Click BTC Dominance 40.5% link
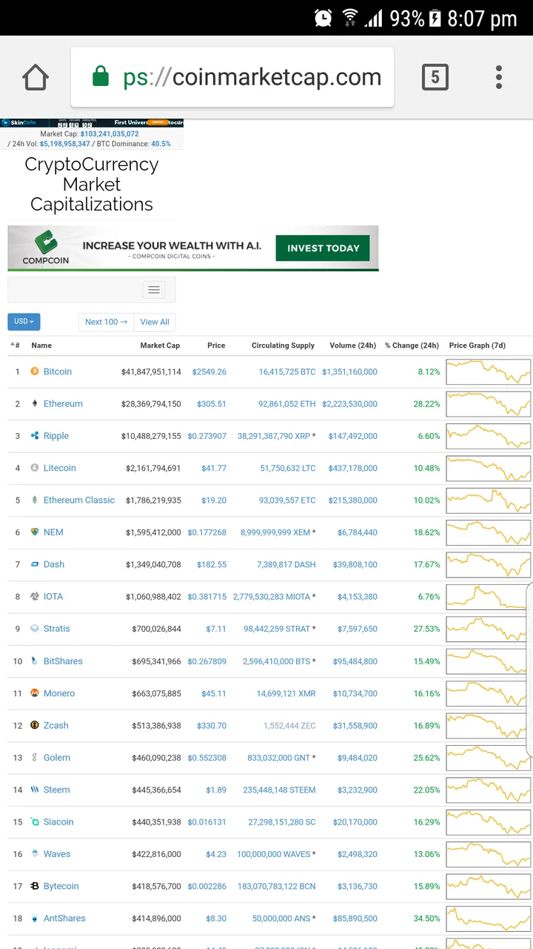Image resolution: width=533 pixels, height=949 pixels. click(x=161, y=144)
